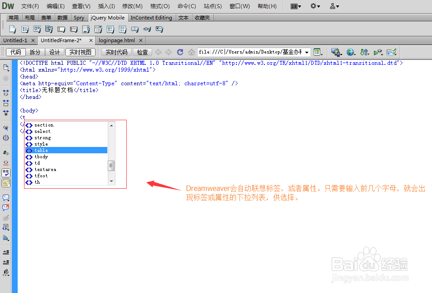Toggle Live Code (实时代码)

pyautogui.click(x=116, y=52)
